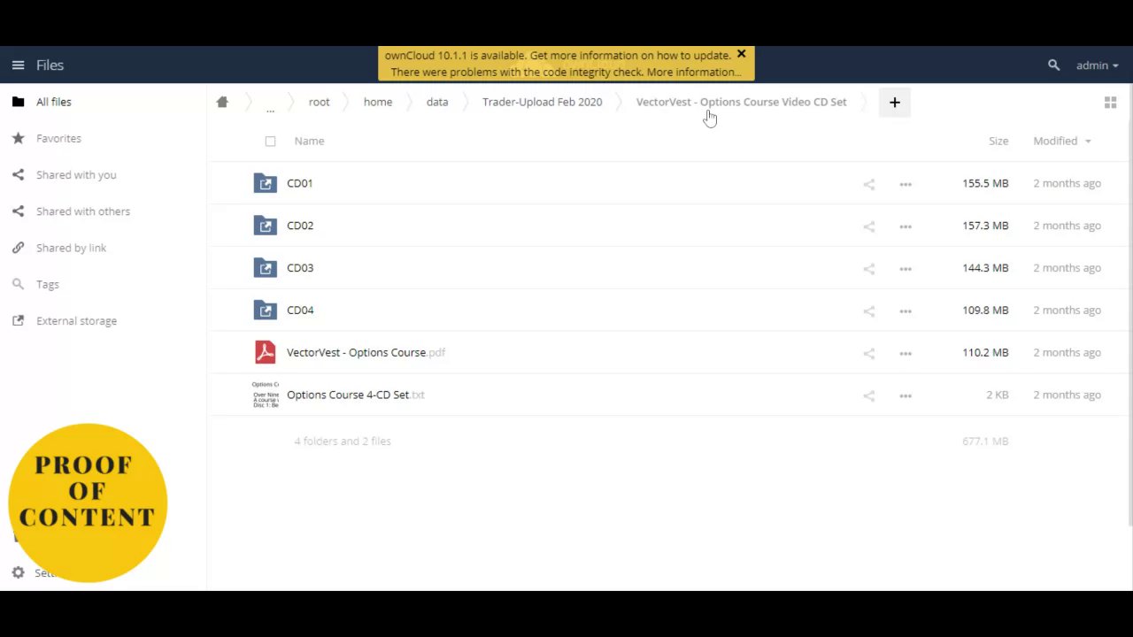This screenshot has height=637, width=1133.
Task: Open VectorVest - Options Course.pdf file
Action: click(x=366, y=352)
